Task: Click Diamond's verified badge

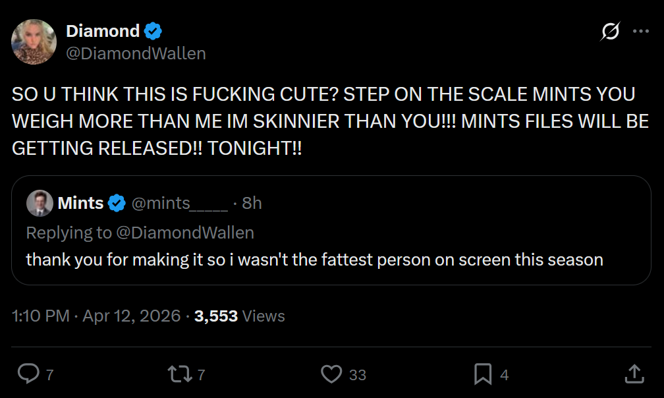Action: coord(153,31)
